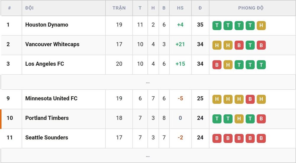Open the Seattle Sounders team link

point(47,137)
